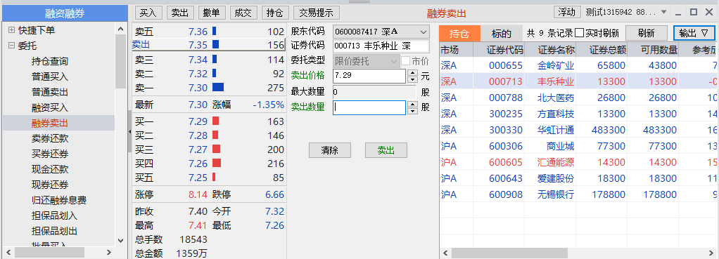Image resolution: width=719 pixels, height=259 pixels.
Task: Select 普通买入 in the sidebar
Action: pyautogui.click(x=50, y=77)
